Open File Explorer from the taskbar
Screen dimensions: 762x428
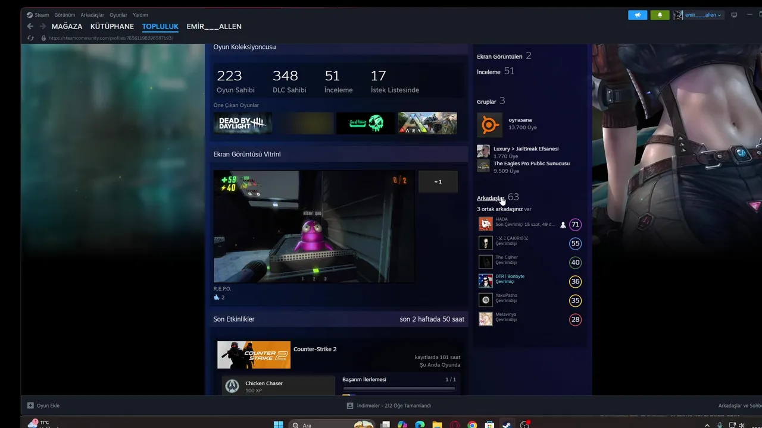click(438, 424)
